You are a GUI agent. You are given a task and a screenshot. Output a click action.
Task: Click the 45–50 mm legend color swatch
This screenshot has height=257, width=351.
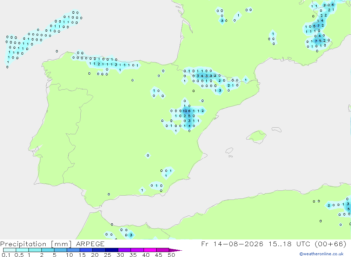click(163, 250)
